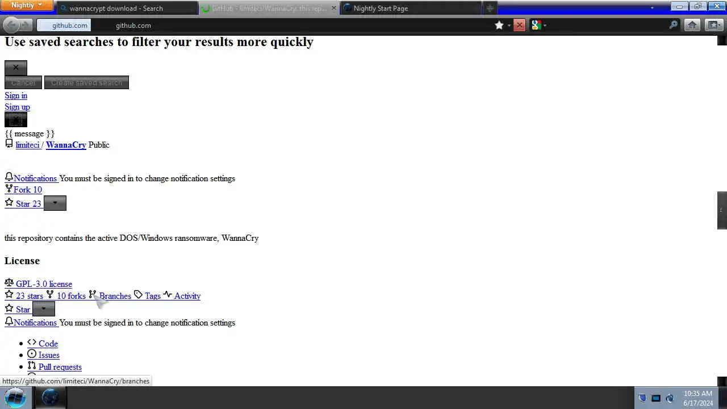Screen dimensions: 727x409
Task: Click the circle icon beside Issues
Action: click(32, 354)
